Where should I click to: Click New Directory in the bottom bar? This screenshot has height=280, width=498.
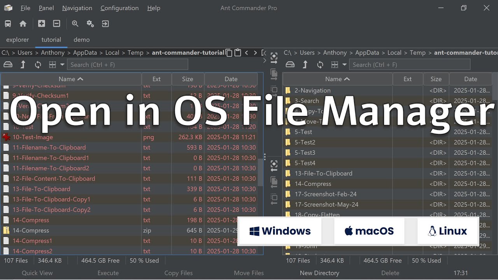[x=319, y=273]
